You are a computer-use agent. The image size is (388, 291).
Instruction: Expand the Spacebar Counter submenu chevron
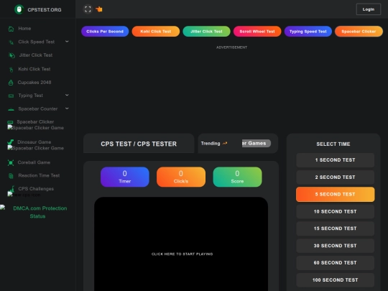pos(67,108)
